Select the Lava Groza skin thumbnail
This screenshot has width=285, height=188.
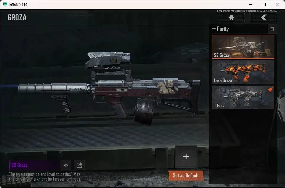(243, 72)
